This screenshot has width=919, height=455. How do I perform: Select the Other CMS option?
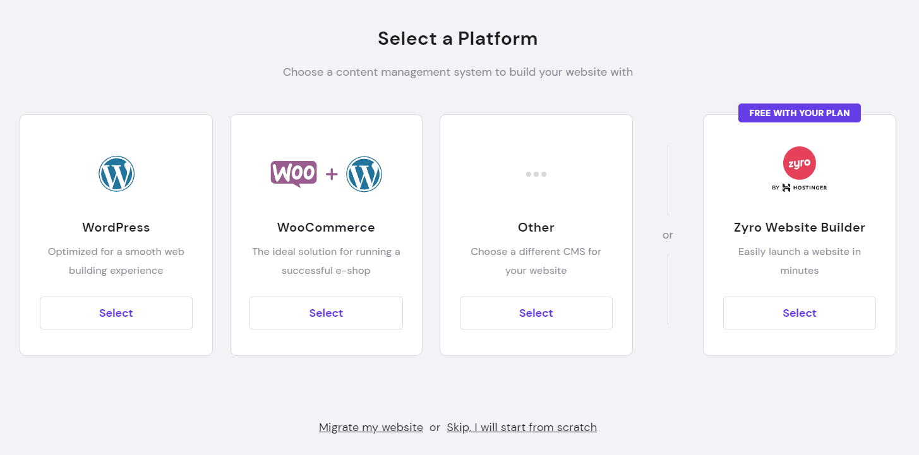click(x=536, y=312)
